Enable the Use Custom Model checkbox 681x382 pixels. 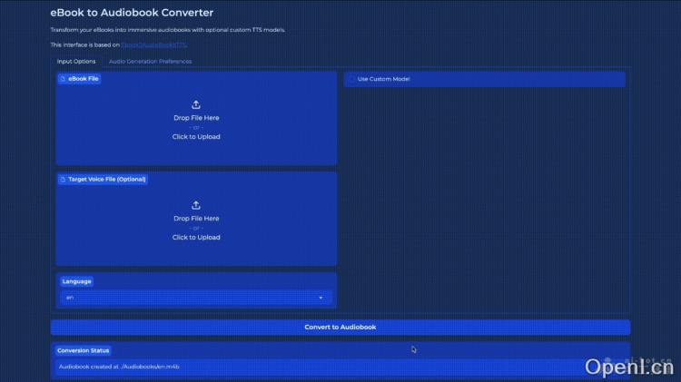(x=351, y=79)
